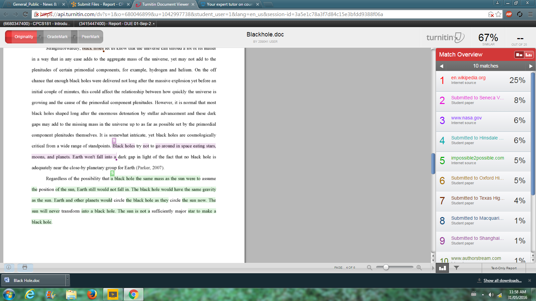Go to next match with right arrow

[x=531, y=66]
